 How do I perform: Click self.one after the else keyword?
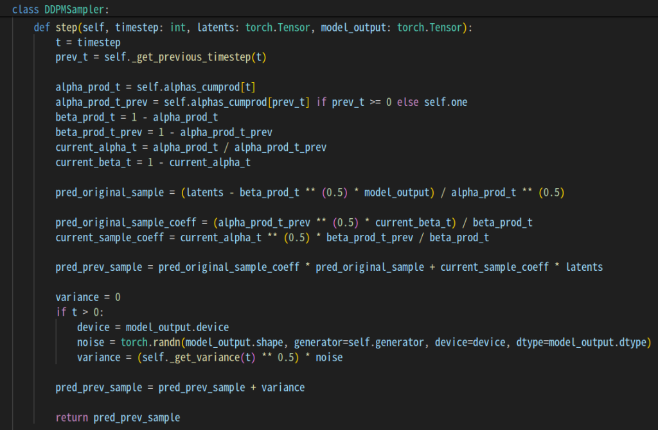tap(445, 102)
